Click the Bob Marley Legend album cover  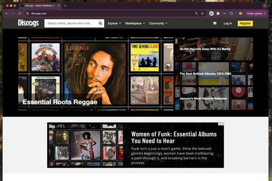point(95,74)
